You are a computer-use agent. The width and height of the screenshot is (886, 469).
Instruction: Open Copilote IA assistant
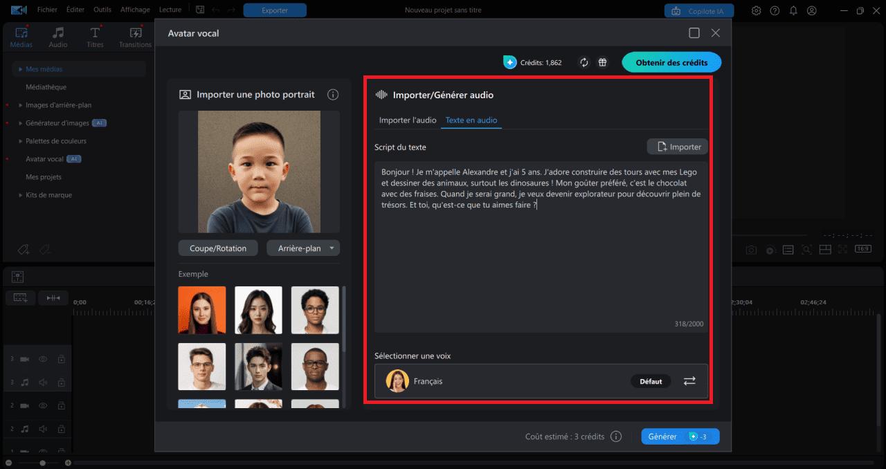point(699,10)
